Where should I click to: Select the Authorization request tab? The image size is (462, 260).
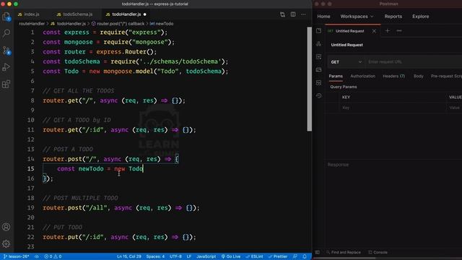(x=362, y=76)
